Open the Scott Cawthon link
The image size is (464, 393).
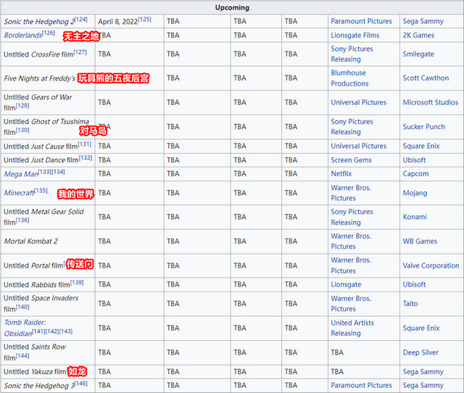(x=426, y=78)
